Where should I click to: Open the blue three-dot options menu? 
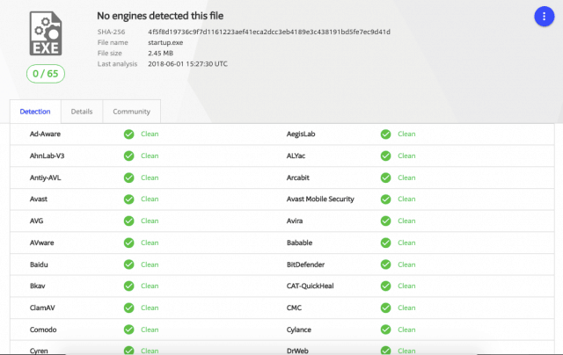click(x=544, y=16)
